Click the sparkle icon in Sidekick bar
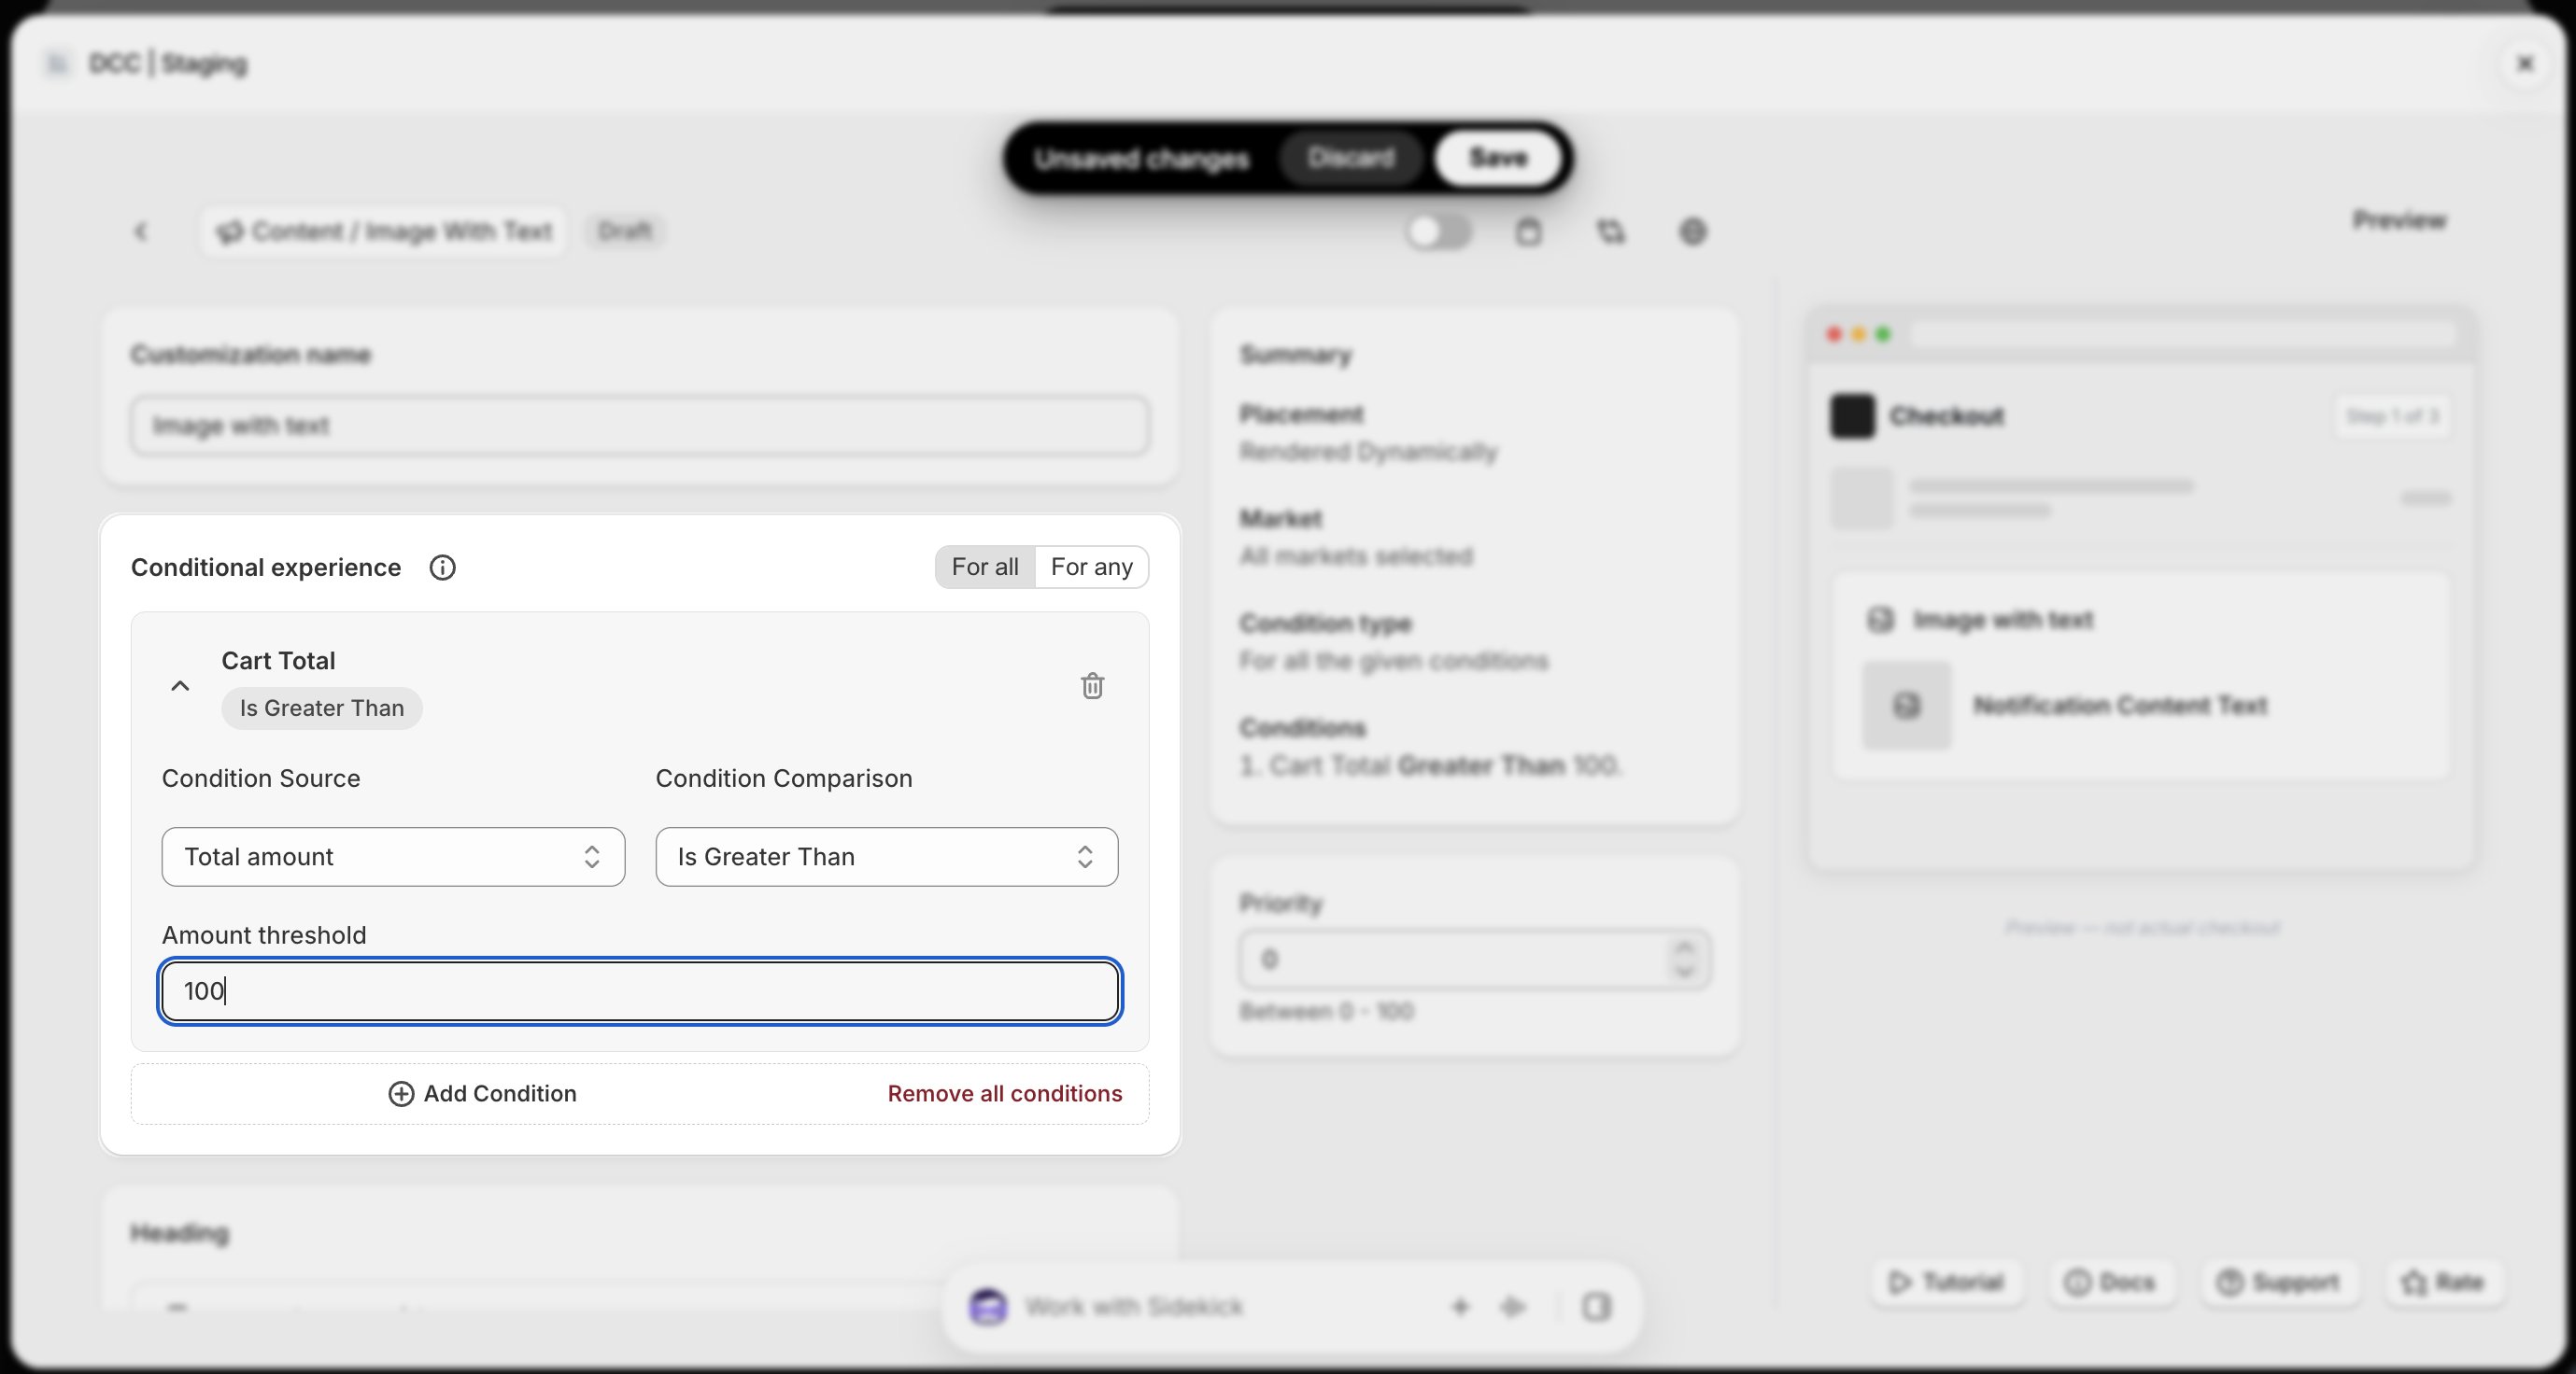This screenshot has height=1374, width=2576. [x=1512, y=1307]
